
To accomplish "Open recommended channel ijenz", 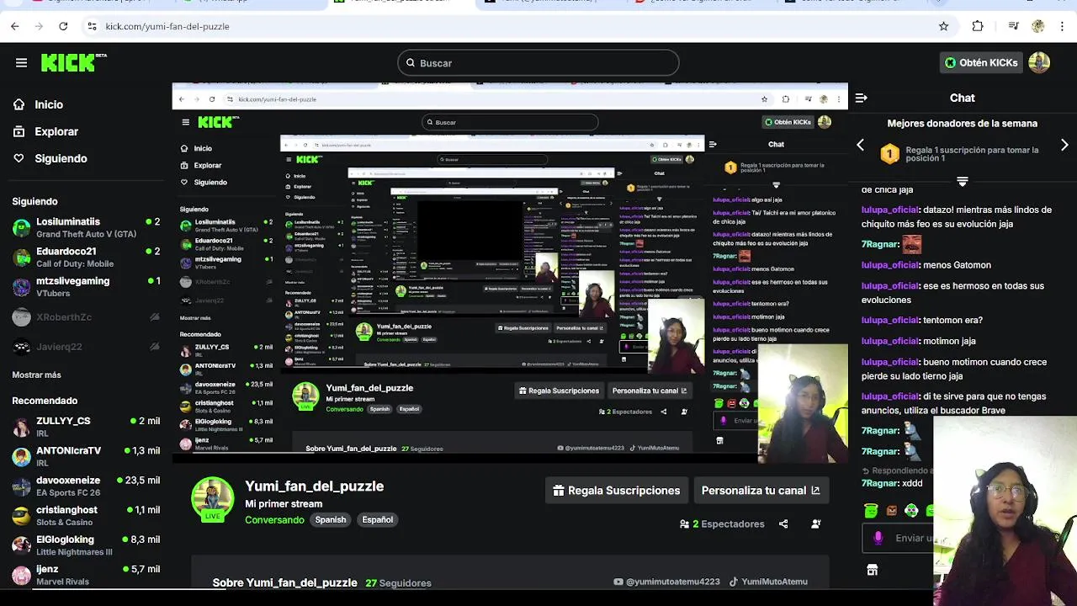I will [x=86, y=574].
